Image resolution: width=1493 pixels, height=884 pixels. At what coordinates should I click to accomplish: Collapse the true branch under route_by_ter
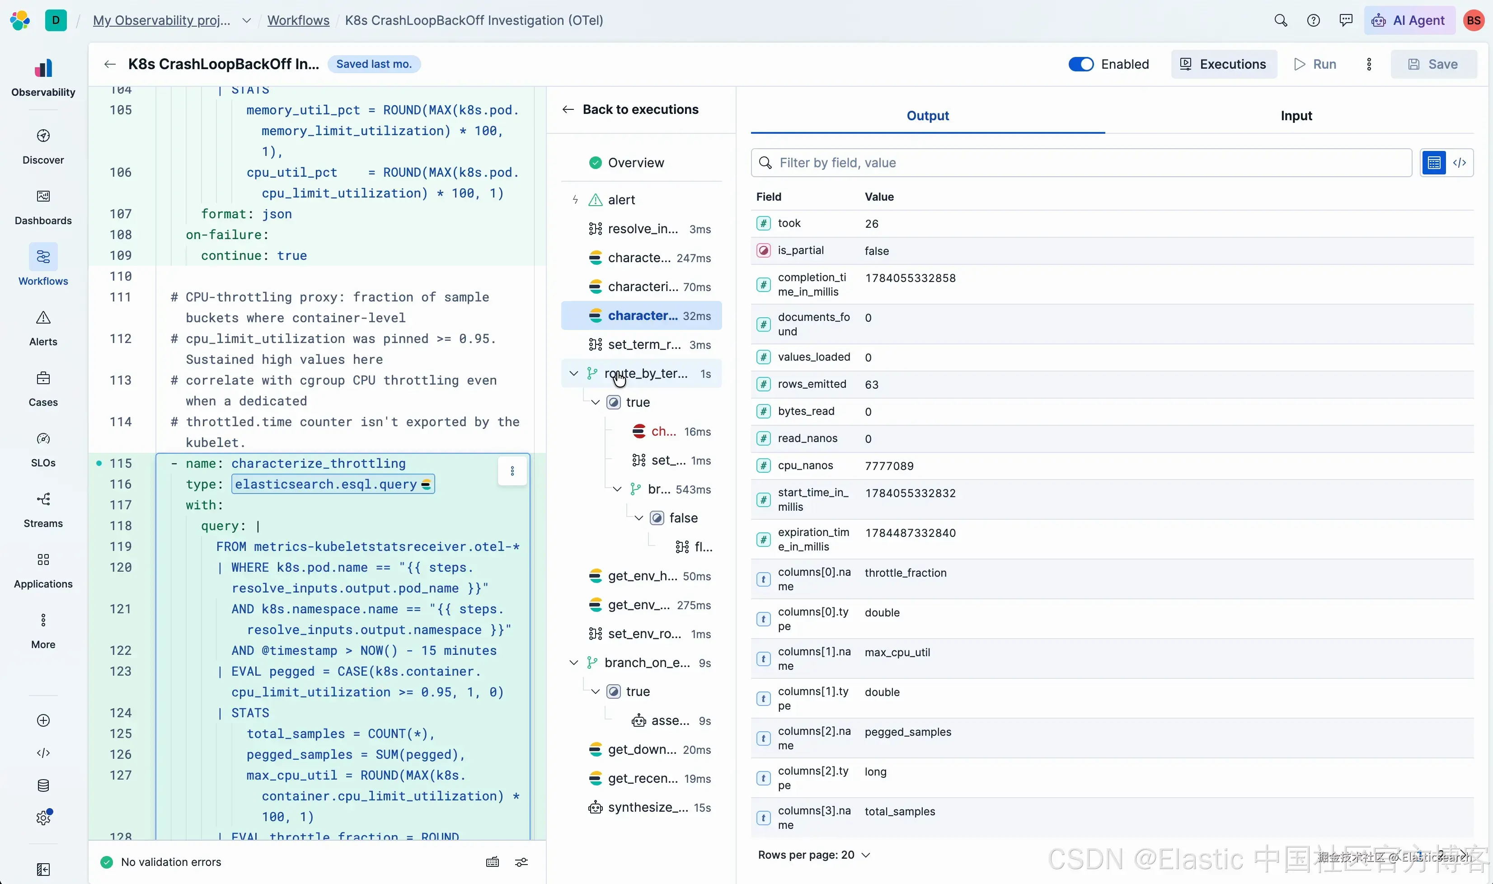[595, 402]
